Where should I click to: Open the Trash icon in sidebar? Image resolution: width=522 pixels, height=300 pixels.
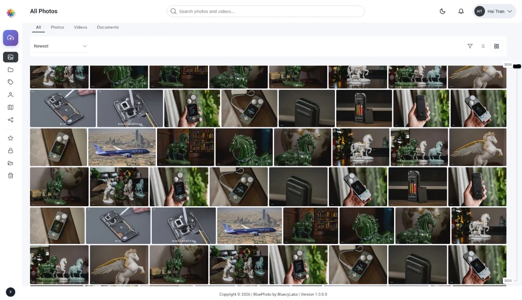pyautogui.click(x=10, y=175)
